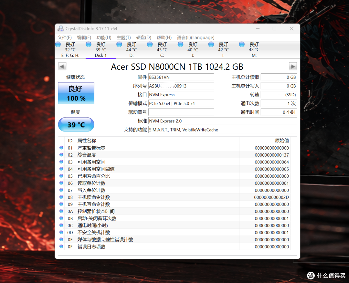Select the Disk 1 status orb

click(89, 44)
